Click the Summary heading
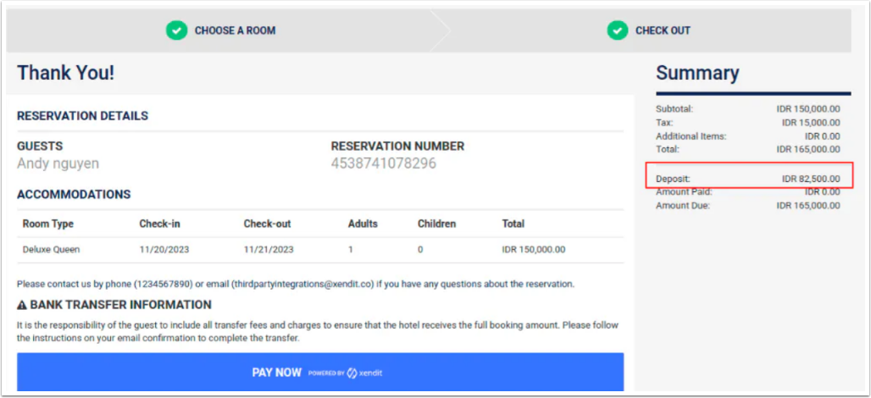871x398 pixels. coord(697,73)
